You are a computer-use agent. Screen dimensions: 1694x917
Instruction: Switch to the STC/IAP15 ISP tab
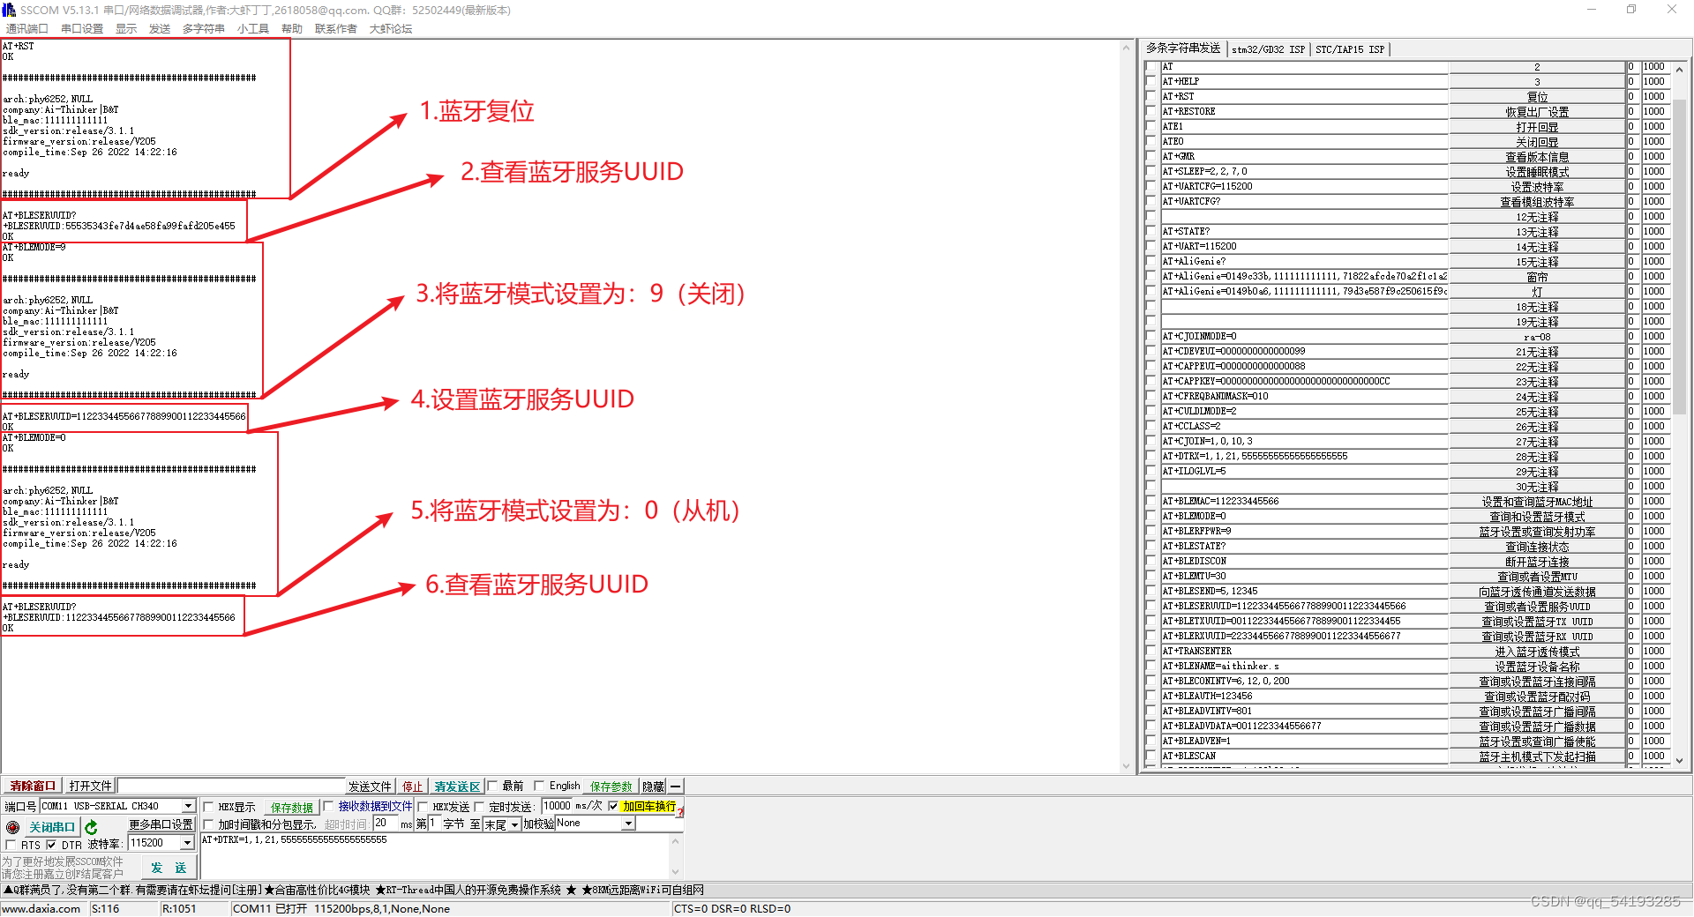pos(1350,49)
